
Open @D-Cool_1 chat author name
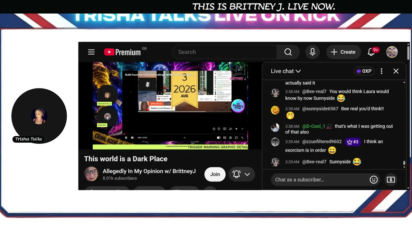pos(314,126)
